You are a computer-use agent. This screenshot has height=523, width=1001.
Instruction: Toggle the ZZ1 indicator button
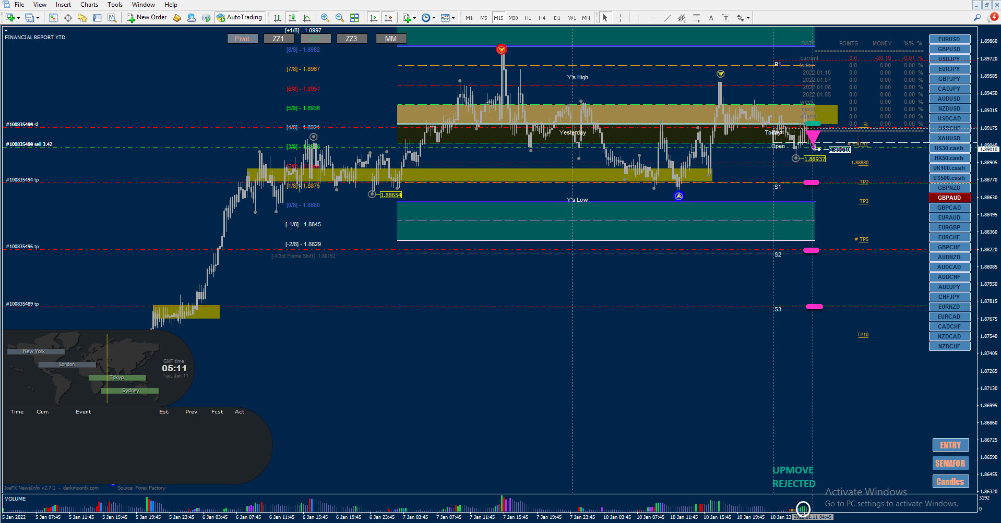point(279,39)
